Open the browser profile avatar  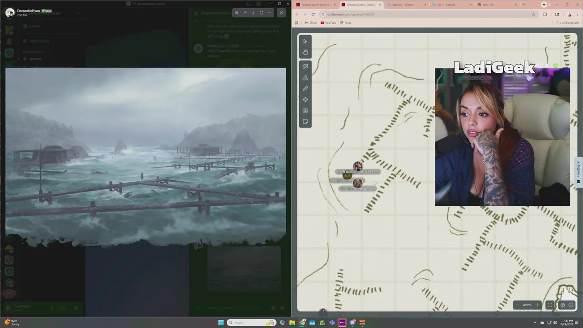click(x=569, y=14)
